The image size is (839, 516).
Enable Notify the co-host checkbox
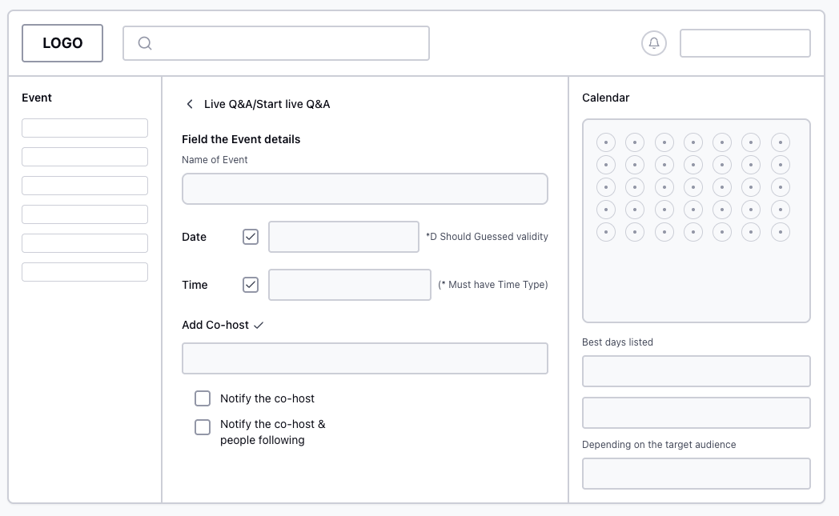[x=203, y=398]
